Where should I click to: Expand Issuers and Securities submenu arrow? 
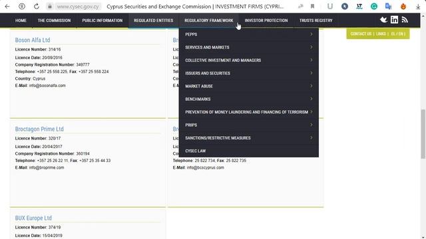[312, 73]
